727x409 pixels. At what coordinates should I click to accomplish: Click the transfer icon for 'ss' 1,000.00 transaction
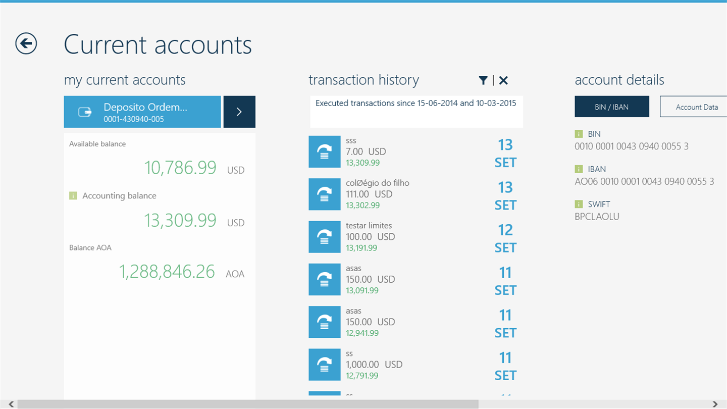[x=325, y=365]
